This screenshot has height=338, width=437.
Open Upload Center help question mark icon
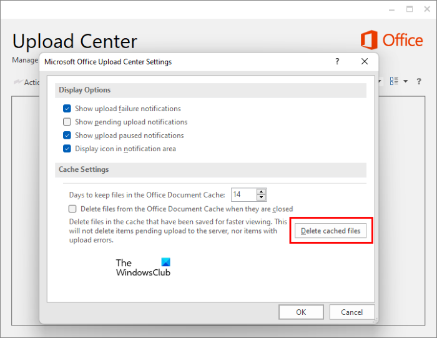pyautogui.click(x=419, y=81)
